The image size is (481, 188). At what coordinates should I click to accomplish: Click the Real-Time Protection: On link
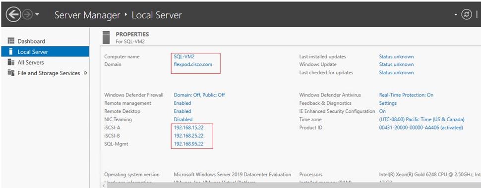click(406, 95)
